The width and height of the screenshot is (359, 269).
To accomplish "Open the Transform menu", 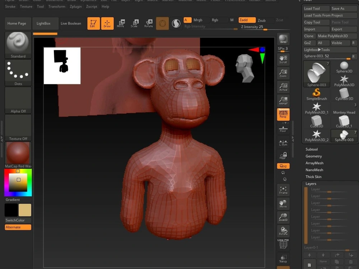I will tap(57, 6).
